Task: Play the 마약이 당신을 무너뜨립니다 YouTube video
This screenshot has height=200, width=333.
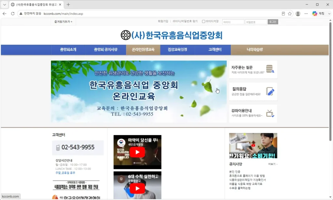Action: pyautogui.click(x=138, y=152)
